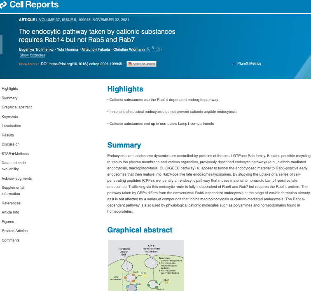
Task: Click the envelope email icon beside authors
Action: pyautogui.click(x=157, y=49)
